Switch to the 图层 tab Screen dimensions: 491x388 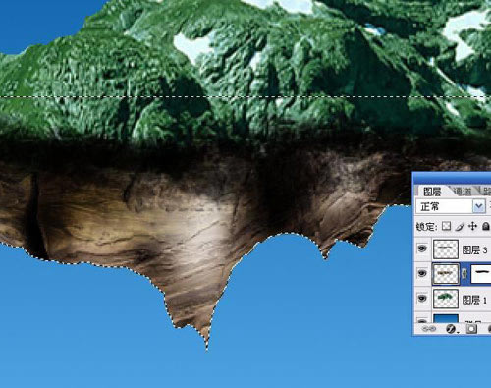pyautogui.click(x=432, y=192)
